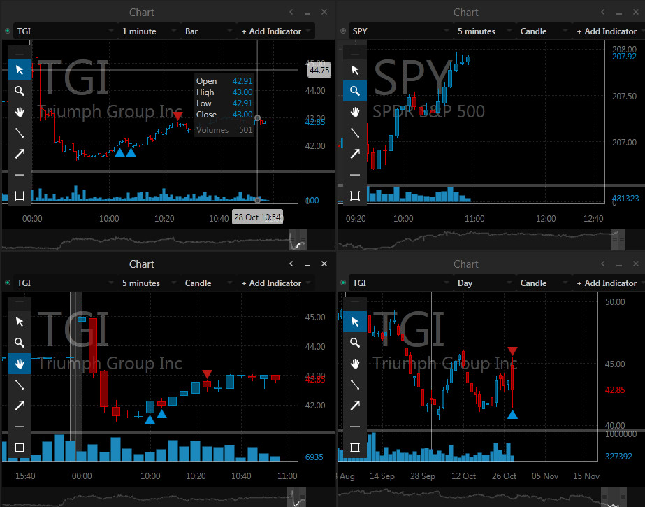
Task: Toggle green link indicator in TGI 1 minute chart
Action: (8, 31)
